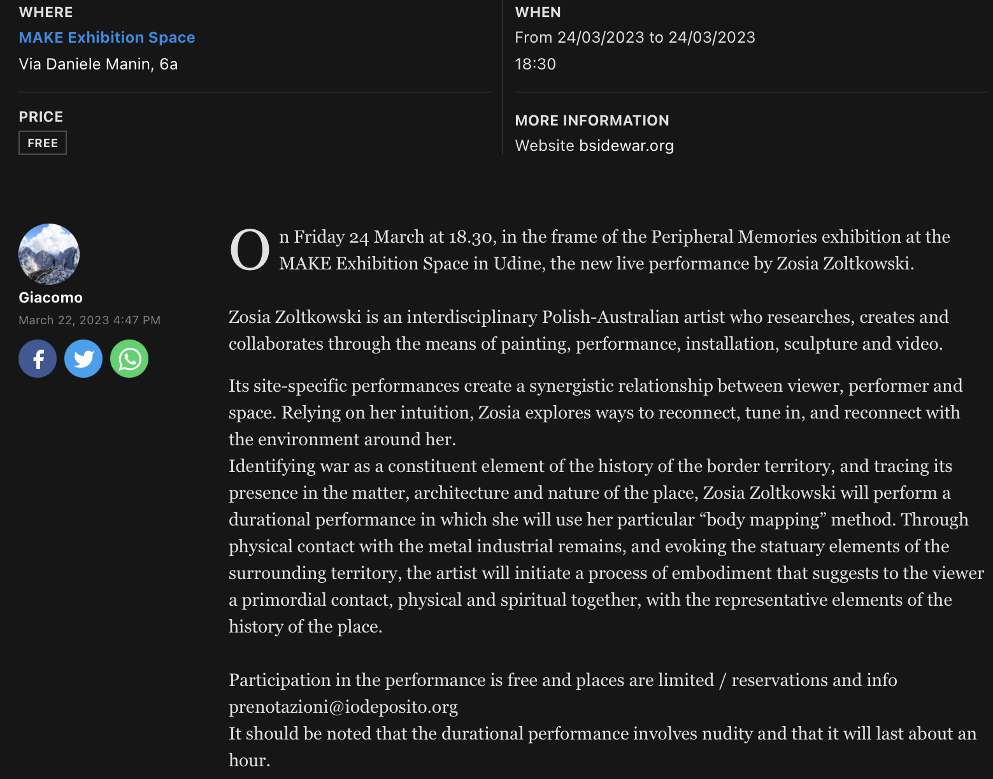Viewport: 993px width, 779px height.
Task: Share the event on Facebook
Action: (x=38, y=359)
